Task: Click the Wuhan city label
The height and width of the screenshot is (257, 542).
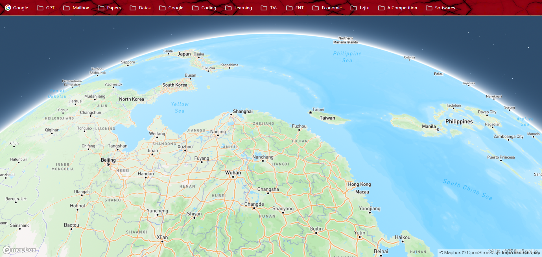Action: 233,173
